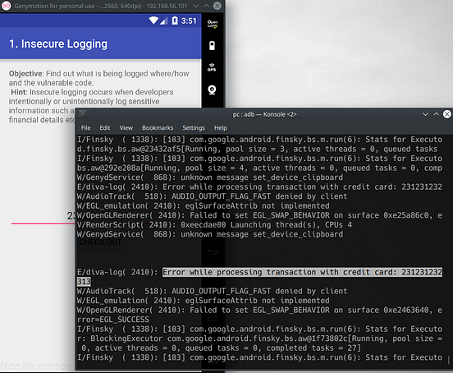Minimize the Konsole window
Viewport: 453px width, 373px height.
[425, 114]
